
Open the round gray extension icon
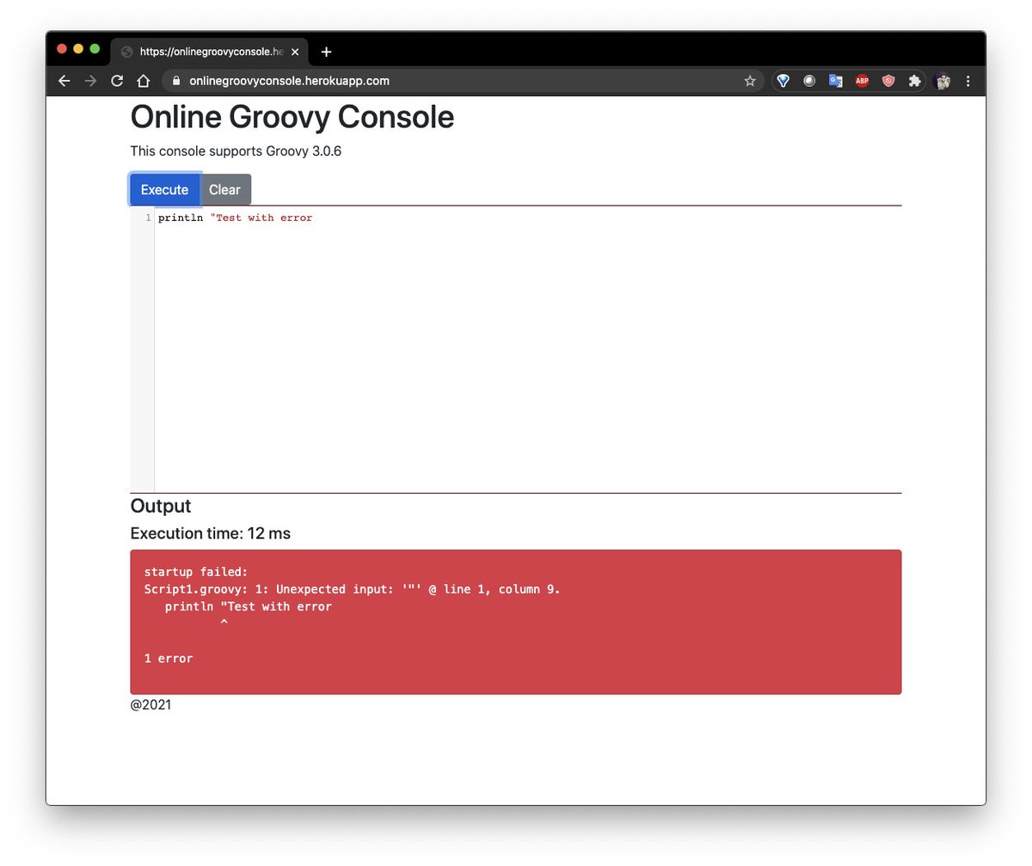click(x=809, y=81)
